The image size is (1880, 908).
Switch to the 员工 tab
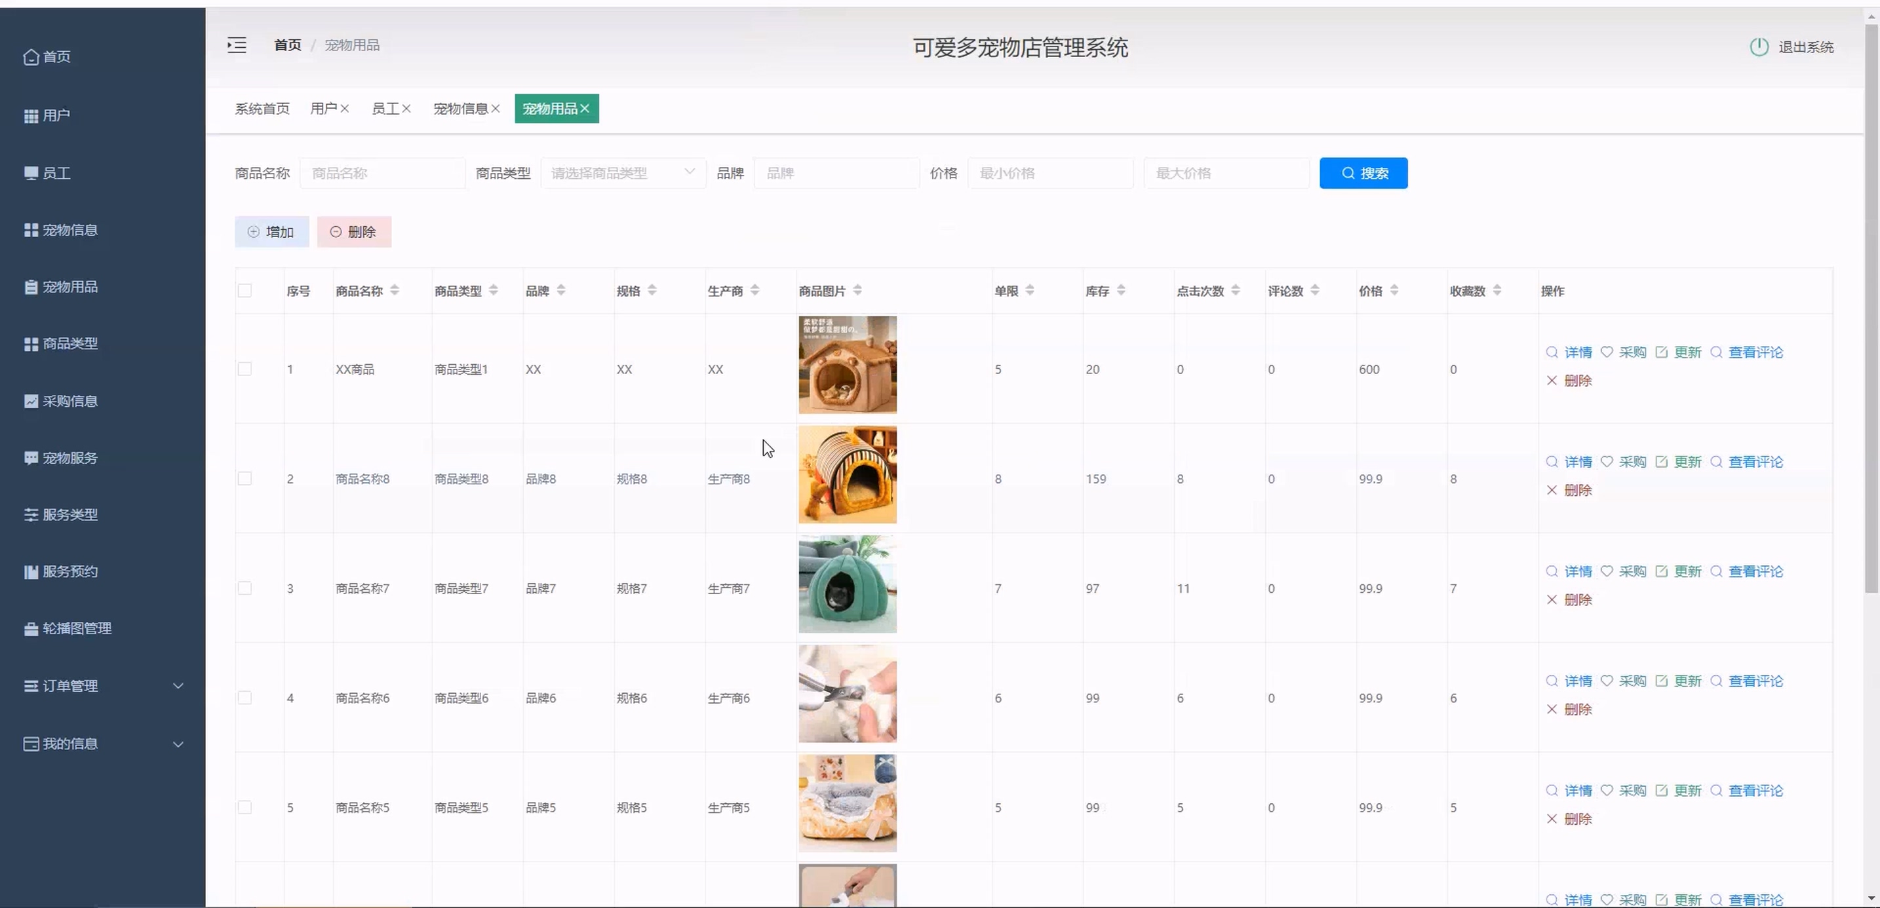[385, 109]
